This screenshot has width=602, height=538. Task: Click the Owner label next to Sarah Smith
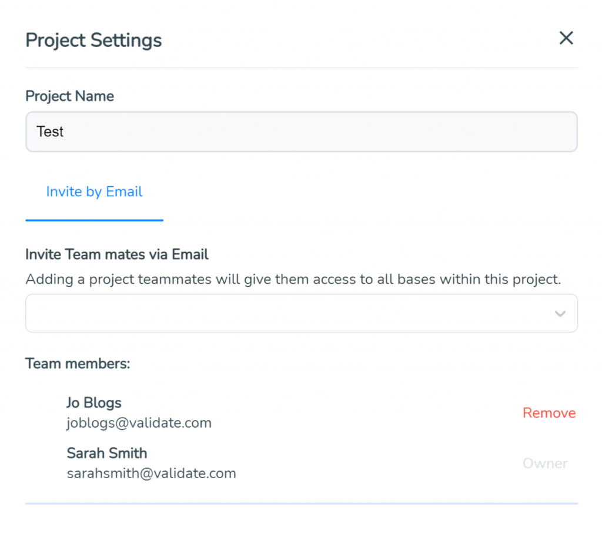544,463
